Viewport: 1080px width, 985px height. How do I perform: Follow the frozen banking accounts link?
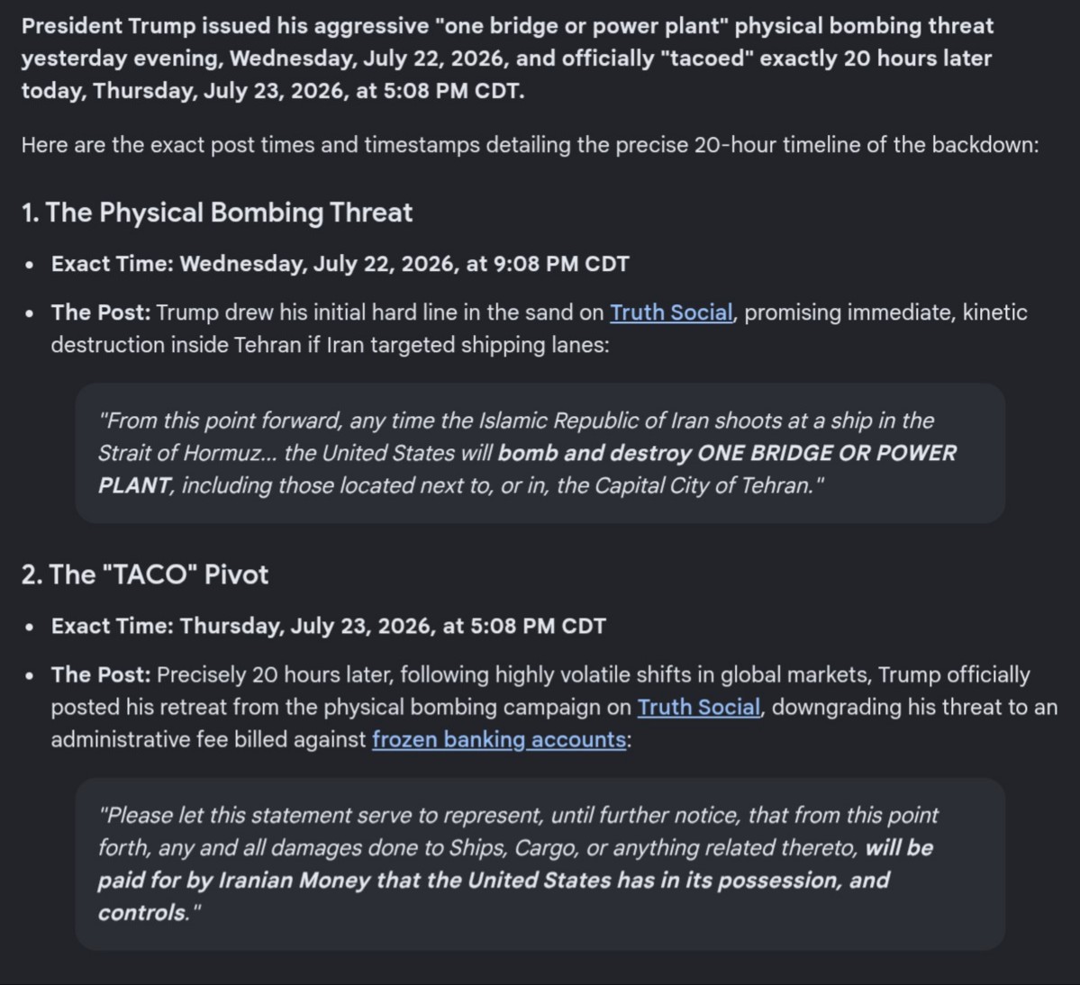499,739
